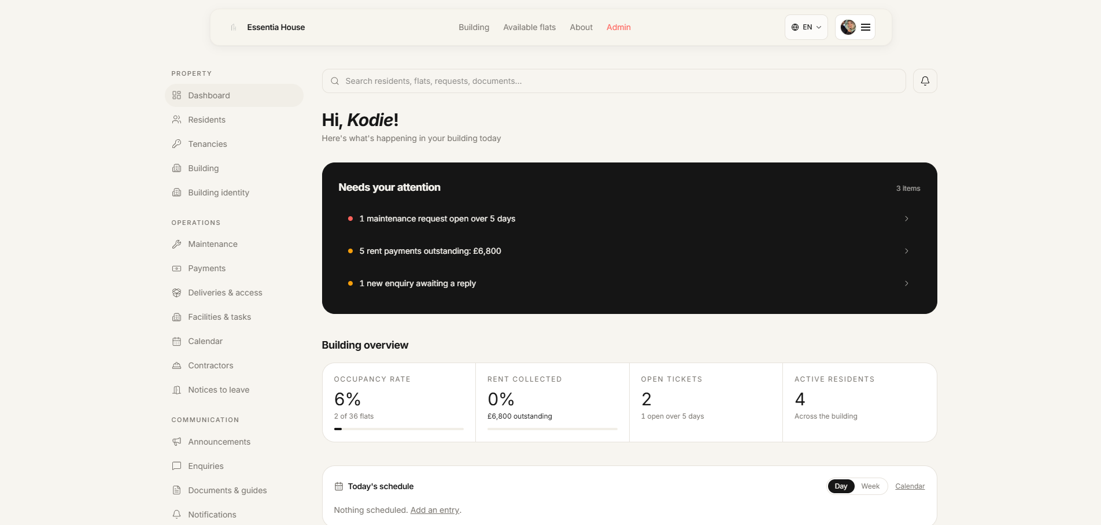Click the Payments banknote icon
Screen dimensions: 1101x525
tap(177, 268)
